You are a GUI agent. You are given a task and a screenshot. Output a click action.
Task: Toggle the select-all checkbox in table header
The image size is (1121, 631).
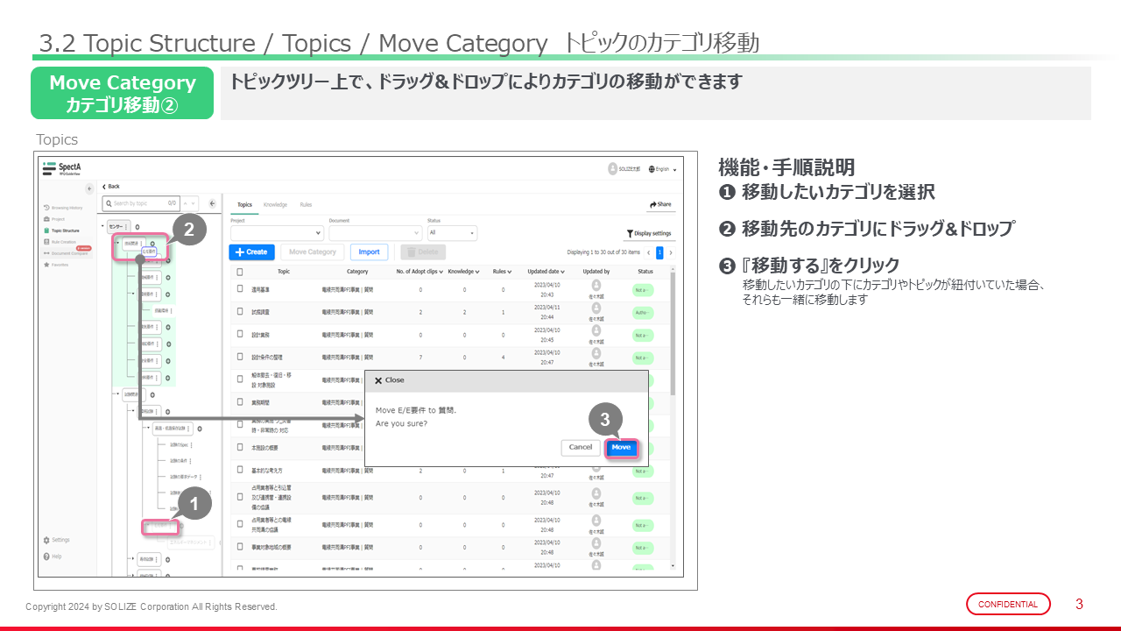coord(240,272)
